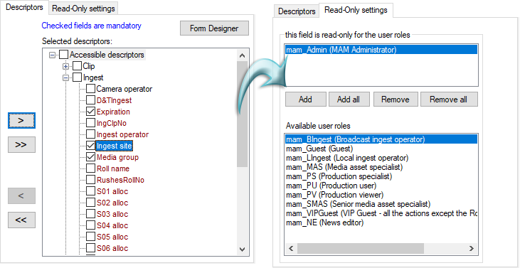Check the RushesRollNo checkbox
The width and height of the screenshot is (520, 268).
pos(90,180)
